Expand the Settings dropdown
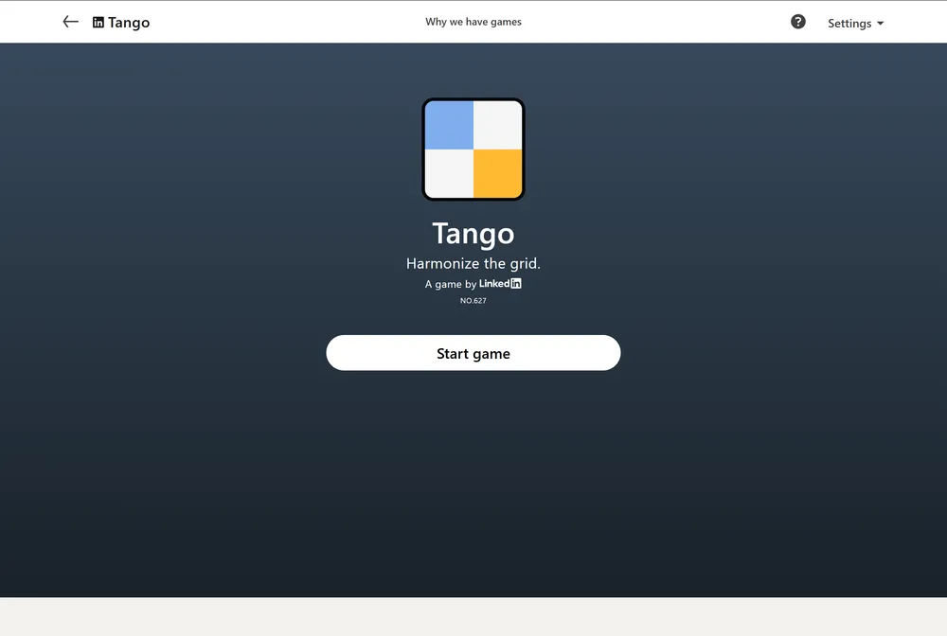The width and height of the screenshot is (947, 636). point(855,23)
